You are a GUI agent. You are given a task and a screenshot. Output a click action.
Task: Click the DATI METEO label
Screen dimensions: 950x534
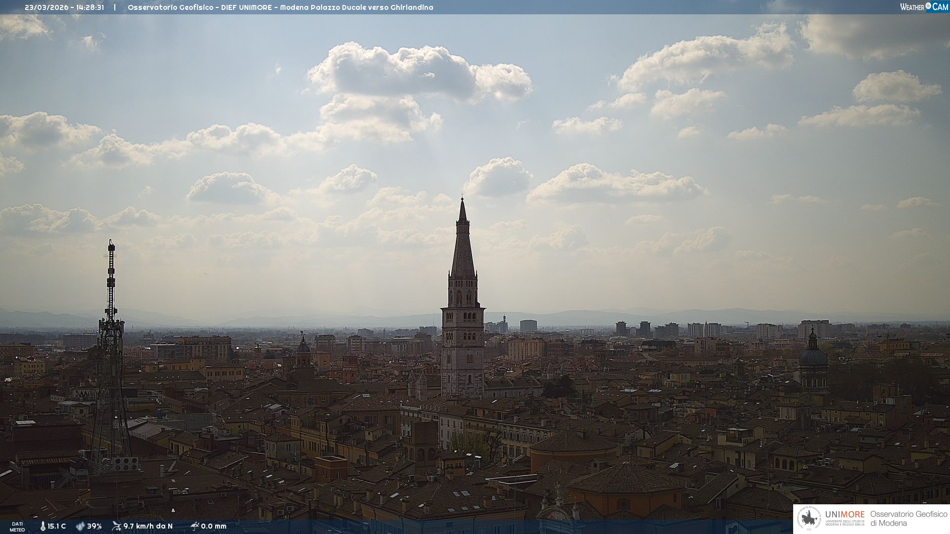[x=17, y=527]
